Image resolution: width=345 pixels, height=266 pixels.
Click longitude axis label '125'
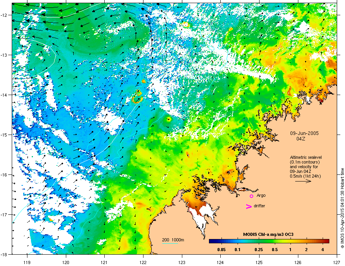click(259, 262)
